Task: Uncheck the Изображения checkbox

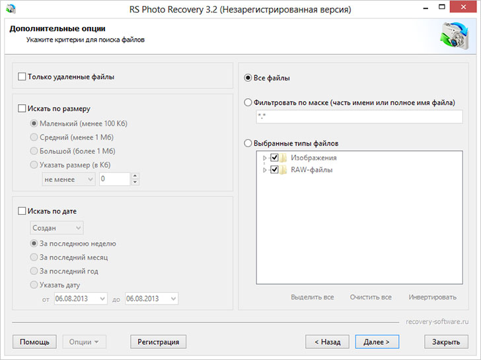Action: tap(274, 158)
